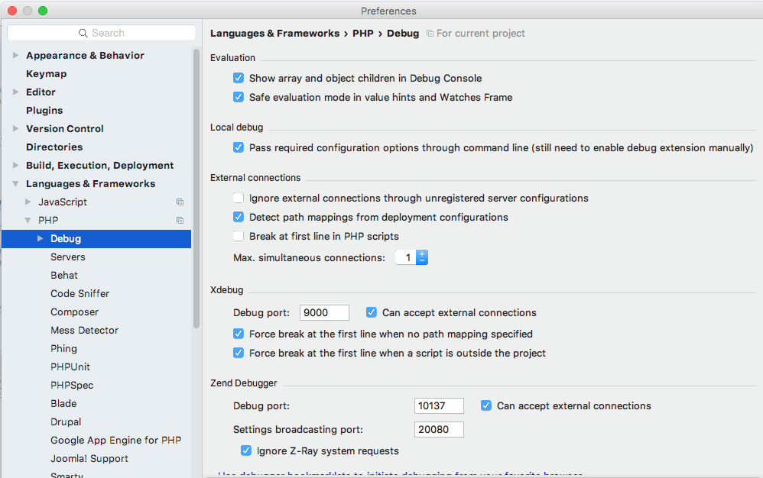Click the JavaScript label

[x=62, y=202]
